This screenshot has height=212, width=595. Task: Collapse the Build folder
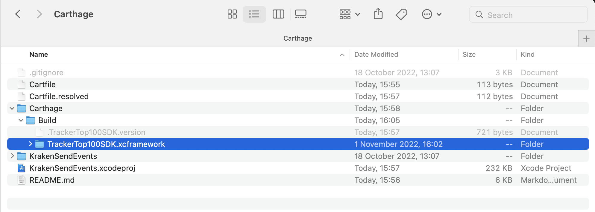(21, 120)
